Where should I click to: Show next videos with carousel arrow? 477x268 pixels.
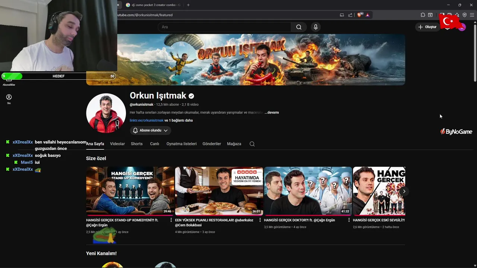(x=404, y=191)
